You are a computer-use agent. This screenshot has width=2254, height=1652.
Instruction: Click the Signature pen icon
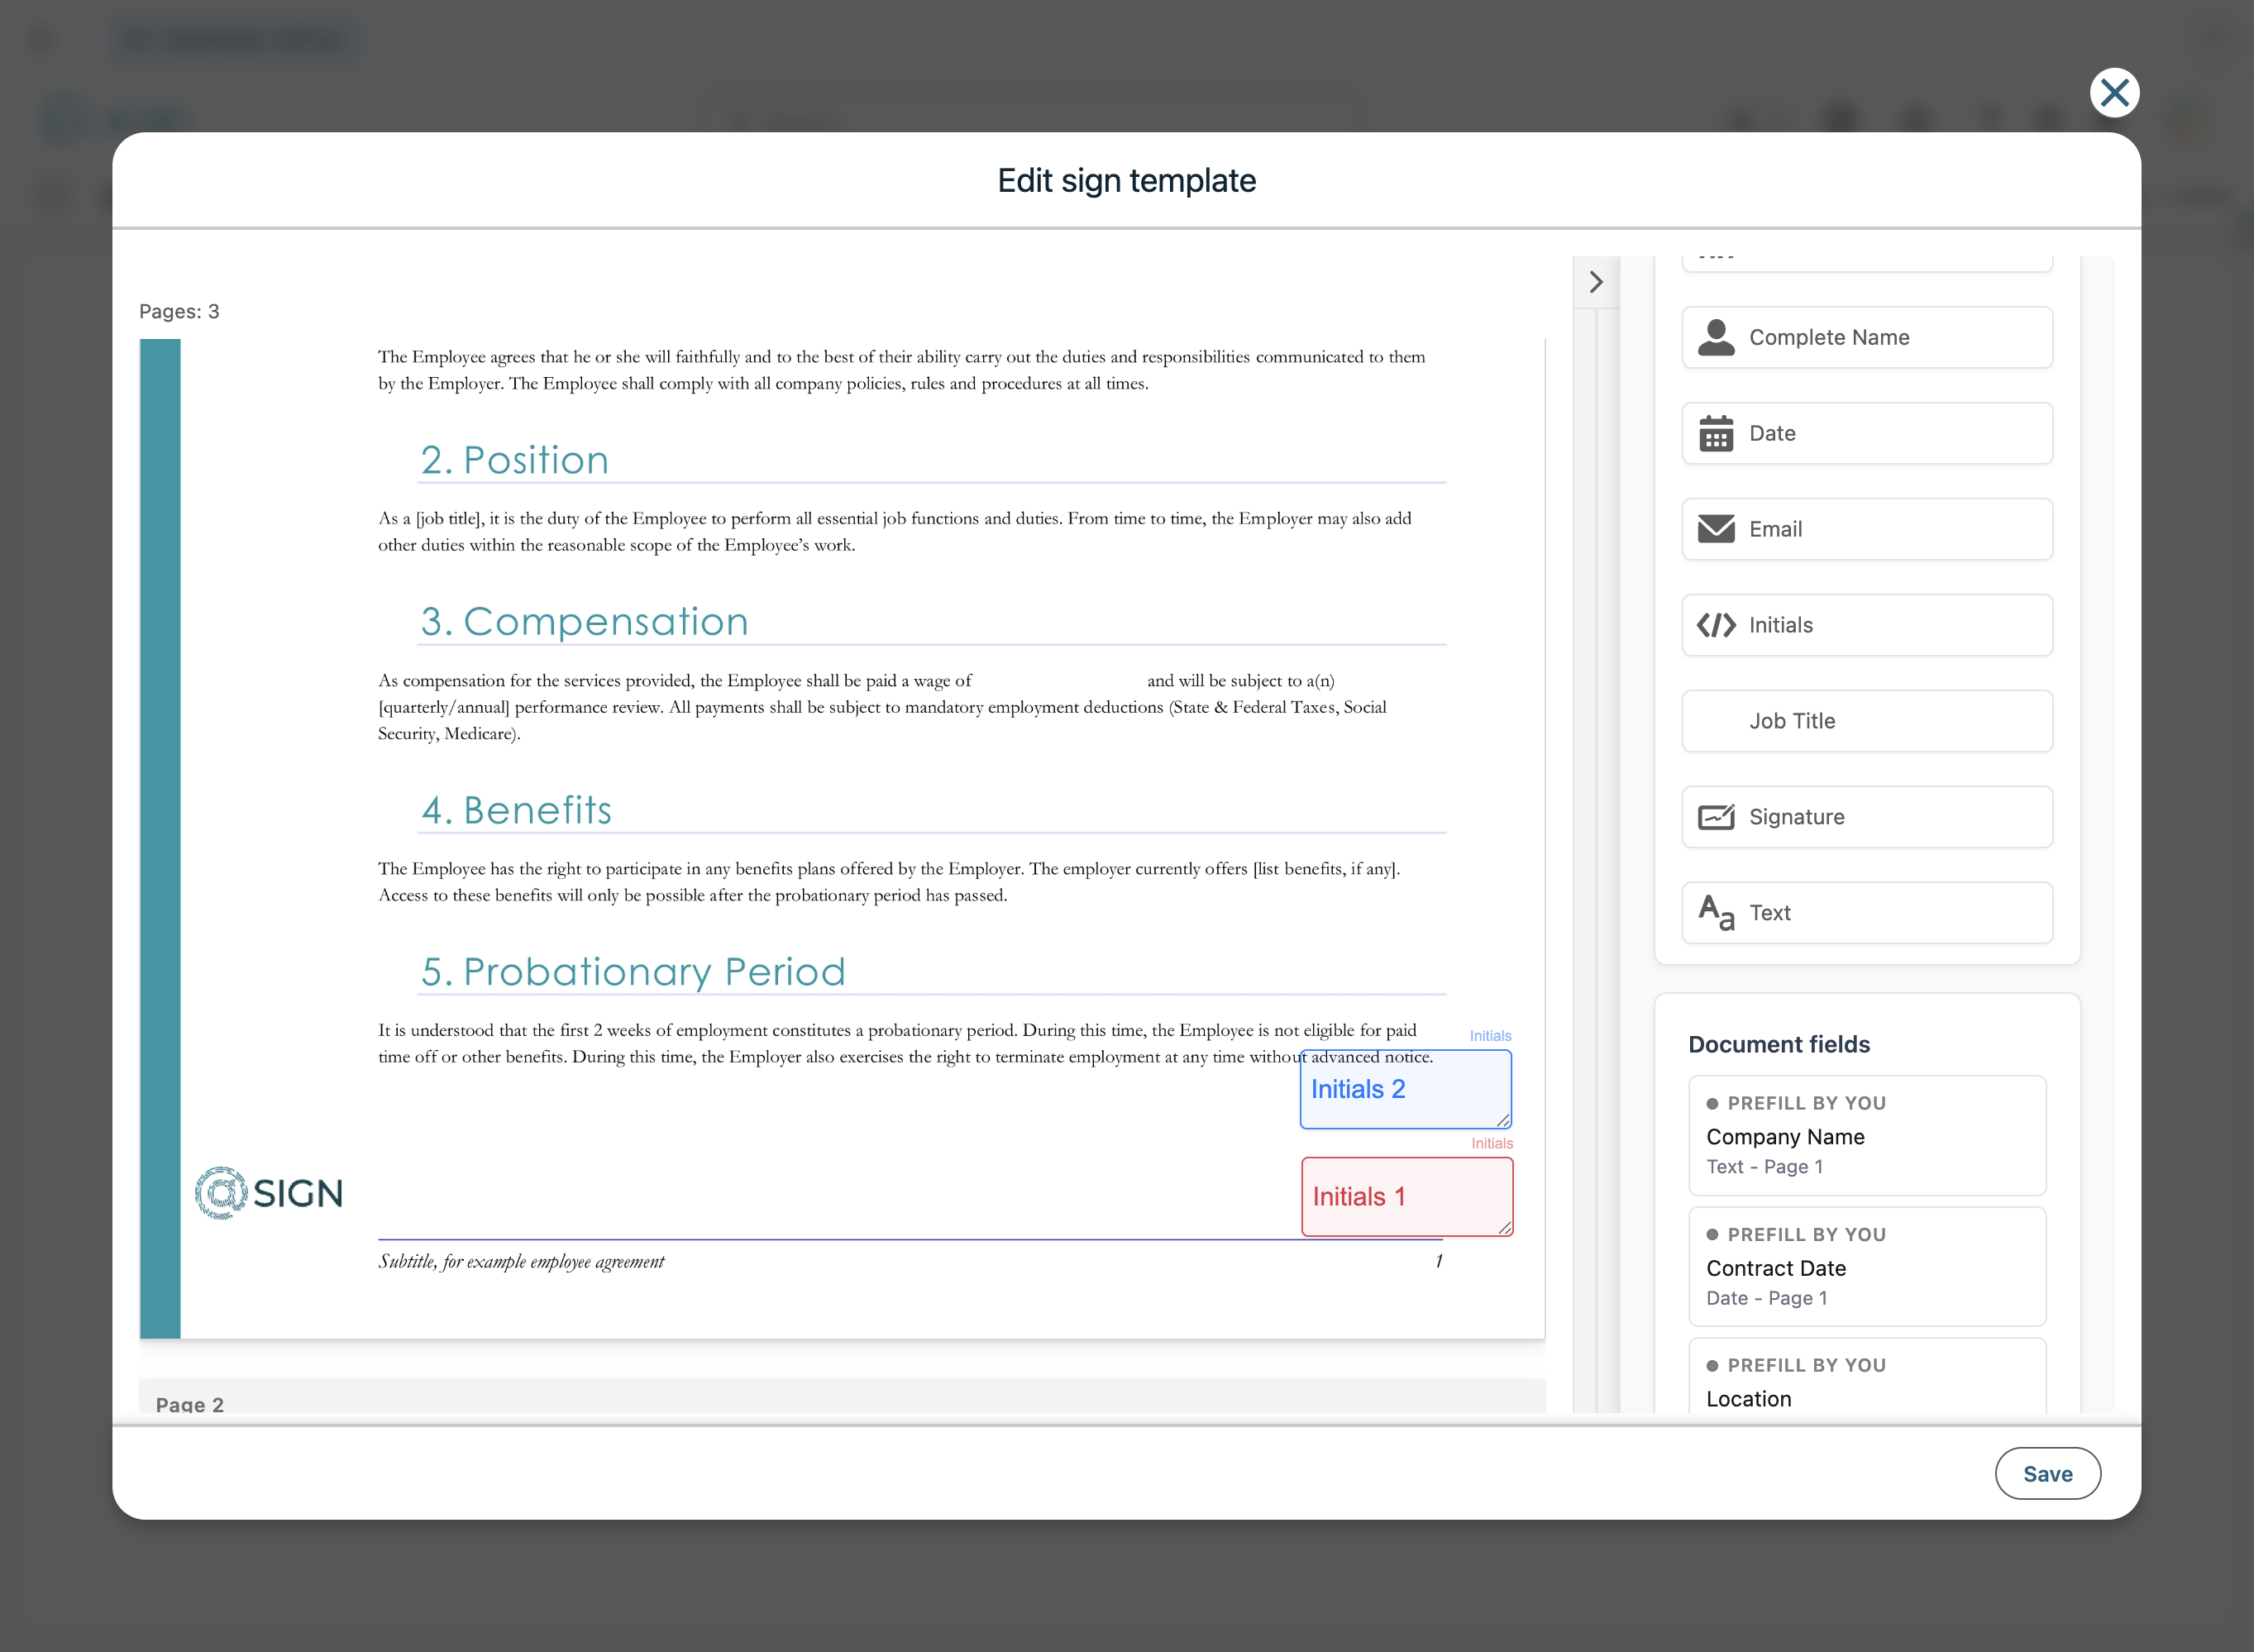[1716, 817]
